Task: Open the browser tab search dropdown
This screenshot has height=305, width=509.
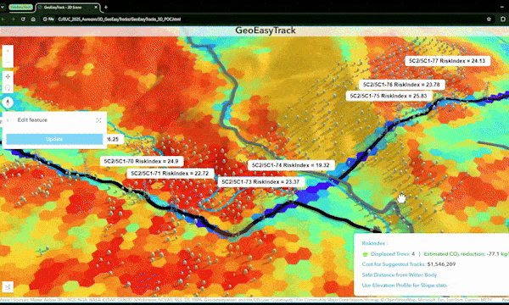Action: point(3,7)
